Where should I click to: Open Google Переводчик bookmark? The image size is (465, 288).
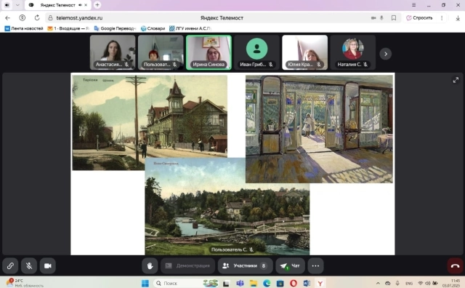coord(115,28)
